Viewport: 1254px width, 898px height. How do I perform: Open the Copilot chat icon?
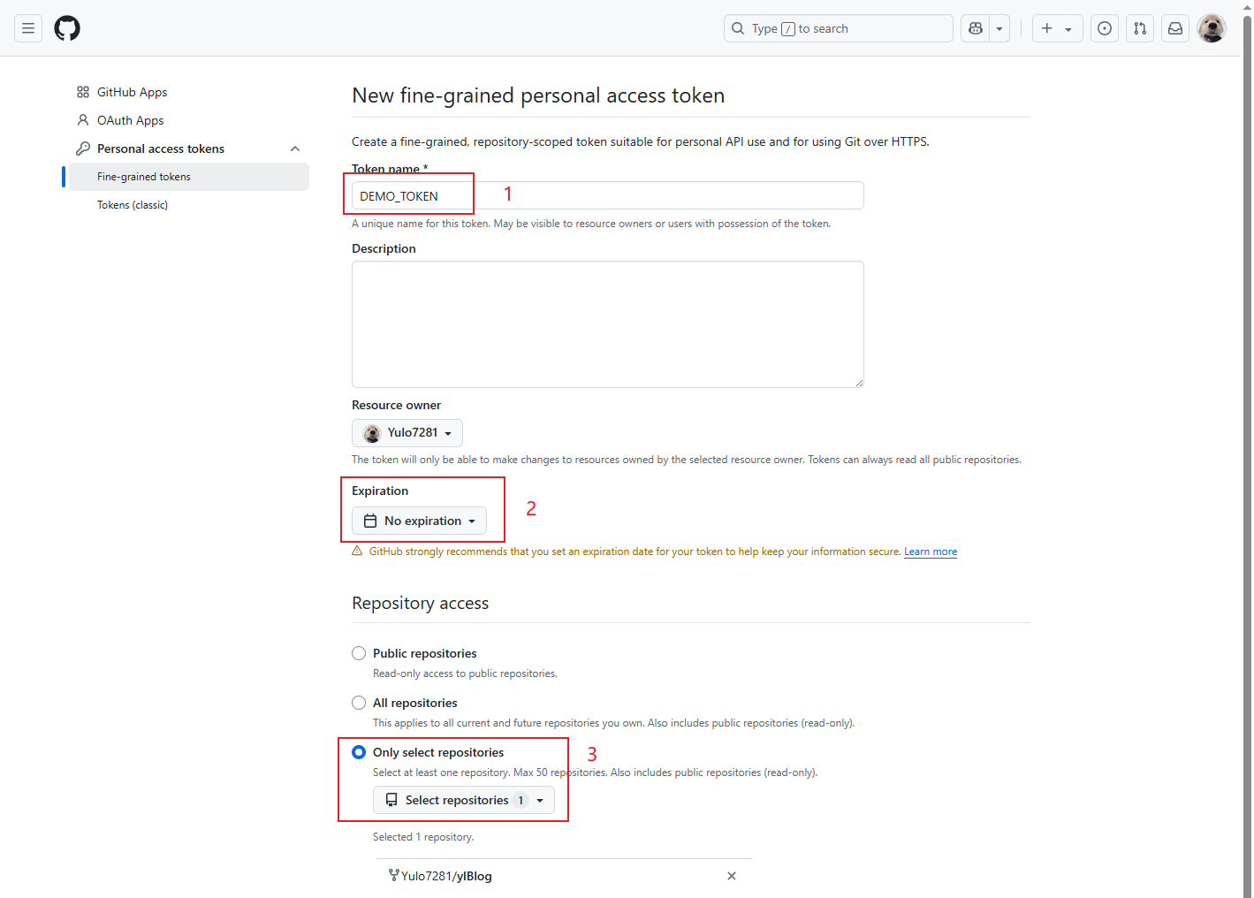tap(976, 28)
